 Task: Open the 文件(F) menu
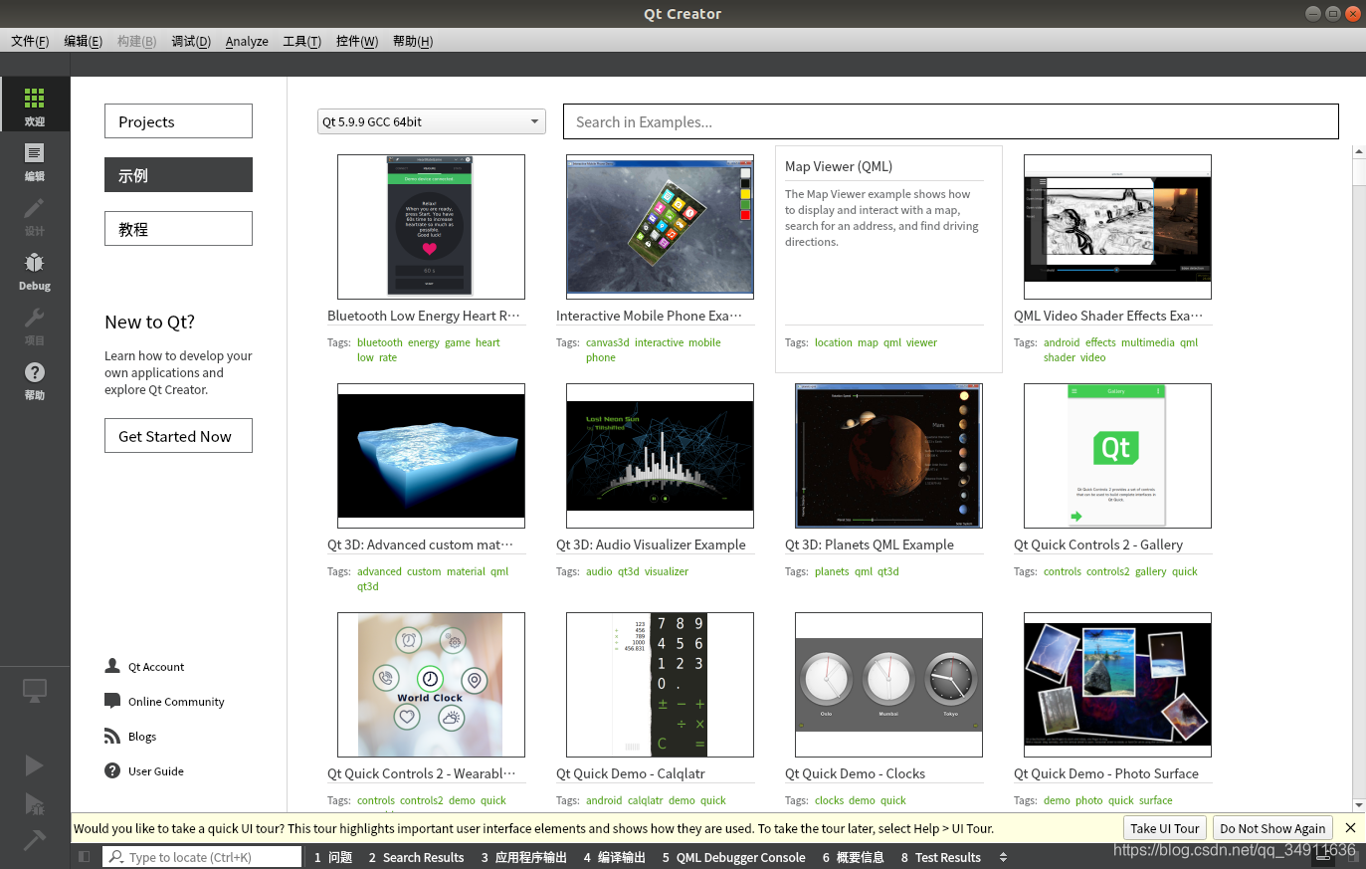[30, 41]
